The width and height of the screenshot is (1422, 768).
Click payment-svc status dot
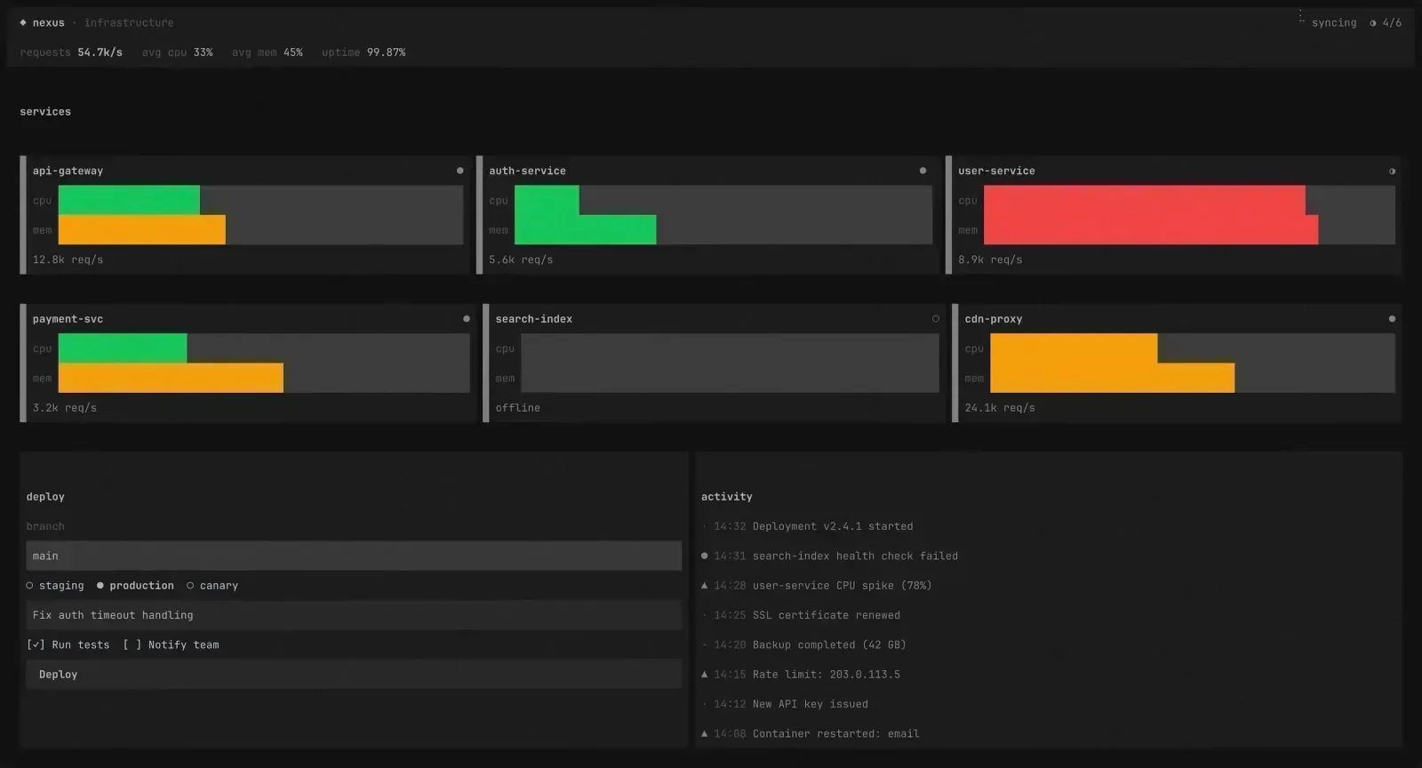pyautogui.click(x=467, y=319)
